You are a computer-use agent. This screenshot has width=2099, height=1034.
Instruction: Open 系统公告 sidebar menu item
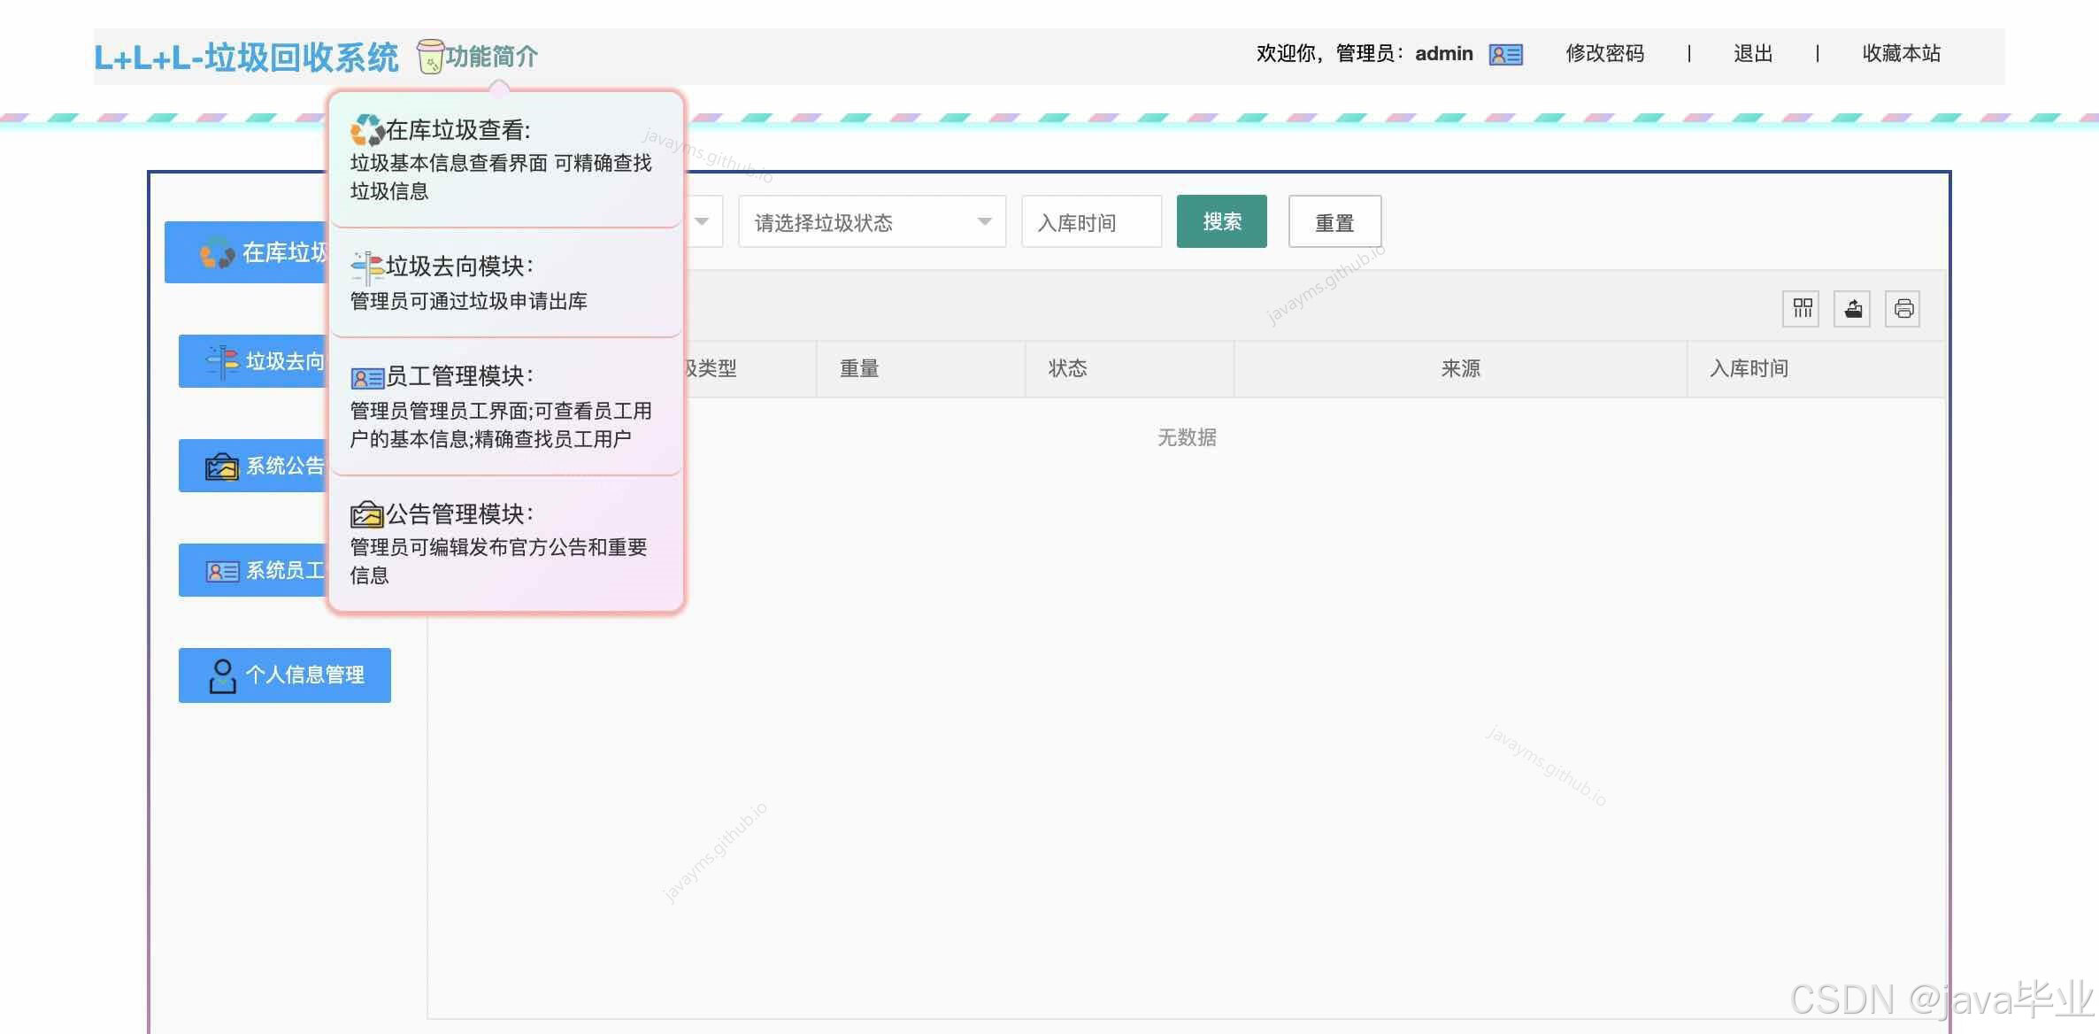coord(253,466)
